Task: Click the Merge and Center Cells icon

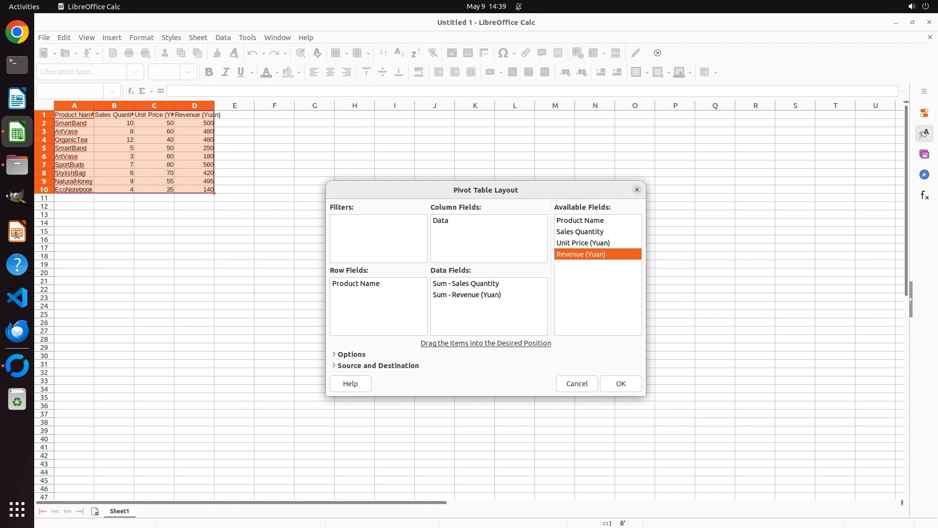Action: tap(439, 72)
